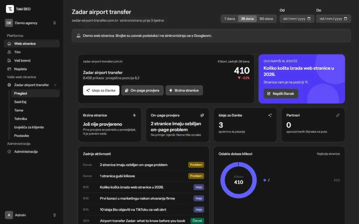This screenshot has width=359, height=224.
Task: Open activity Koliko košta izrada web stranice u 2026.
Action: [132, 187]
